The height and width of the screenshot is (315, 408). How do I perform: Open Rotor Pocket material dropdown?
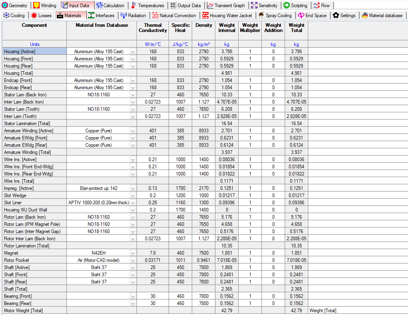tap(133, 260)
